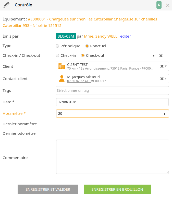The image size is (172, 203).
Task: Remove CLIENT TEST with its X icon
Action: coord(162,66)
